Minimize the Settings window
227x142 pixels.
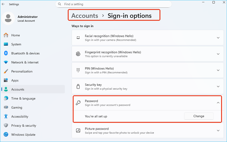click(203, 2)
